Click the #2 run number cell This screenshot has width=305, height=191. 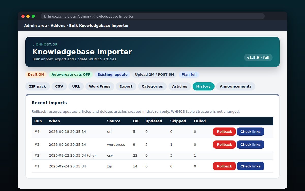37,155
